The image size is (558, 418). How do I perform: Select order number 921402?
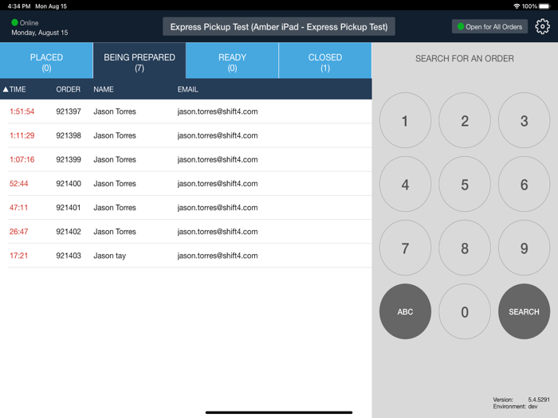point(69,232)
